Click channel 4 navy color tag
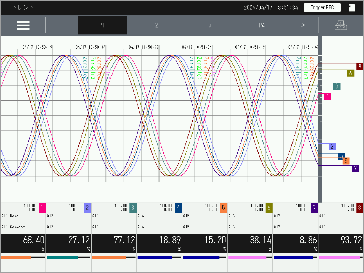This screenshot has width=364, height=273. (178, 208)
